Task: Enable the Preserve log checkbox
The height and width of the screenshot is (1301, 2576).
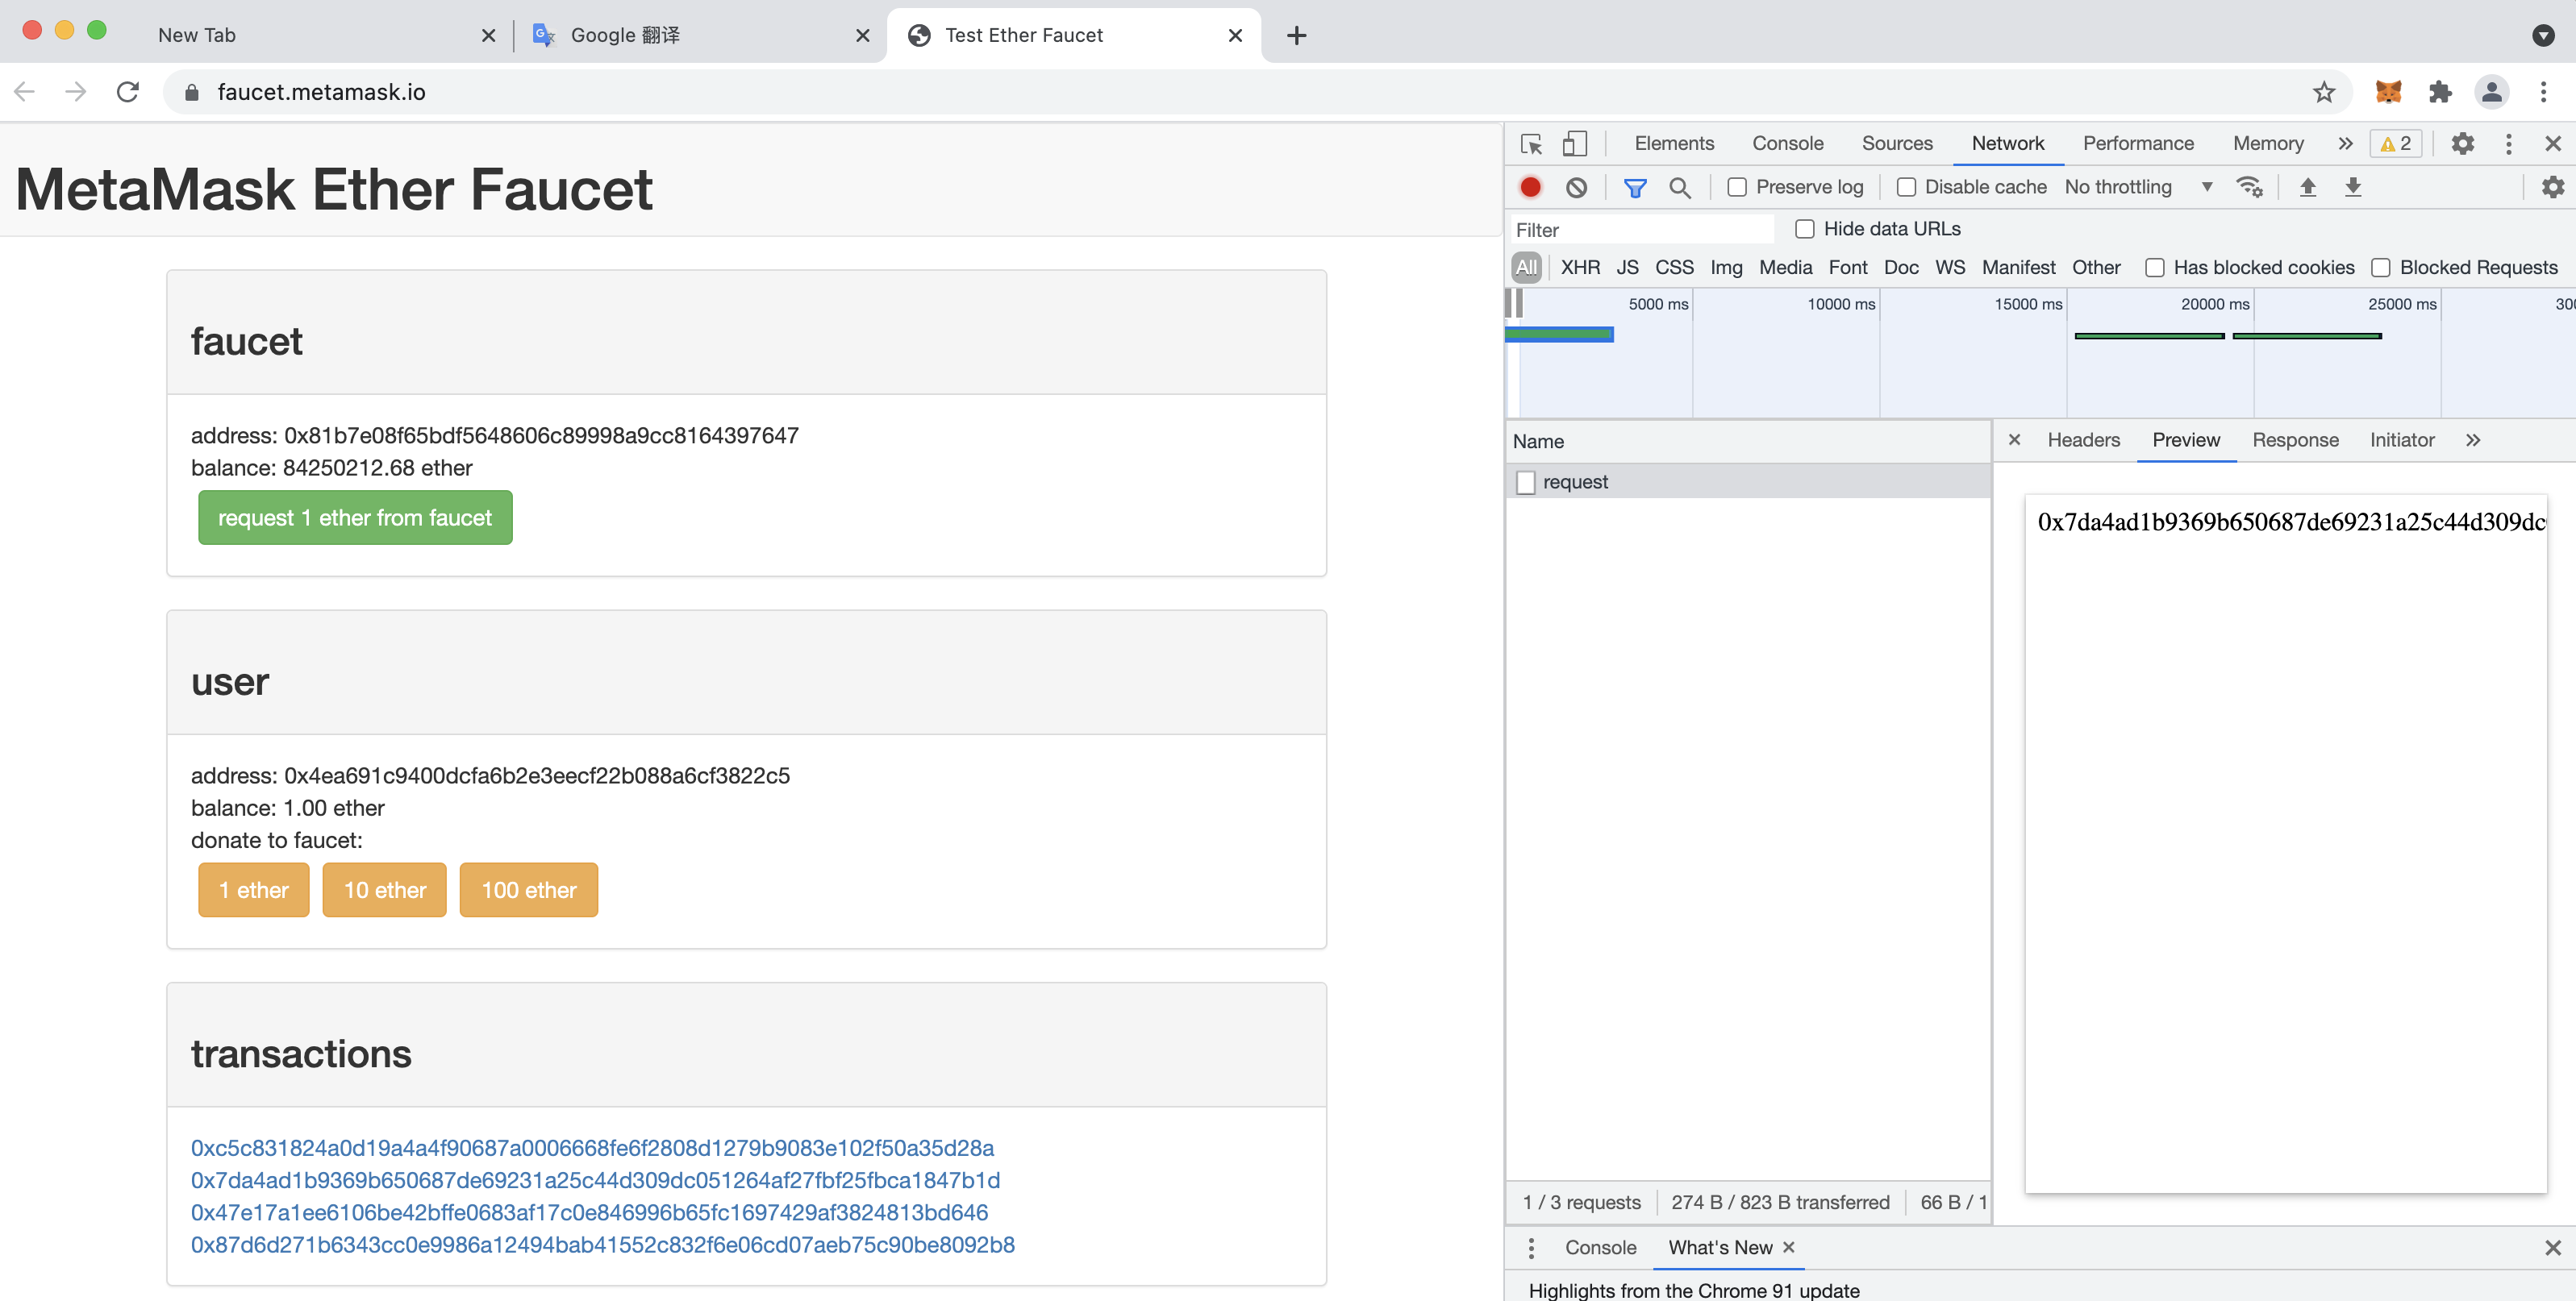Action: click(1737, 187)
